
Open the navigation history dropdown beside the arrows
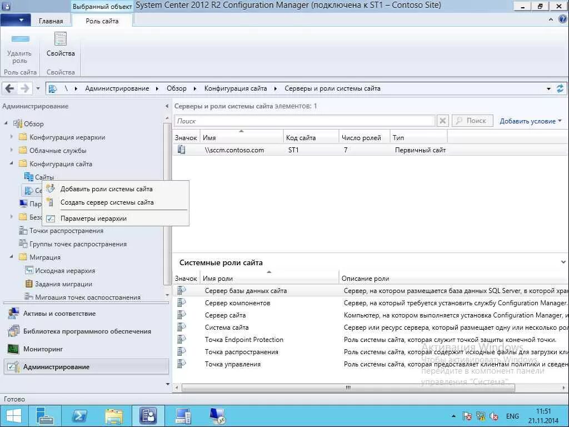pyautogui.click(x=38, y=88)
